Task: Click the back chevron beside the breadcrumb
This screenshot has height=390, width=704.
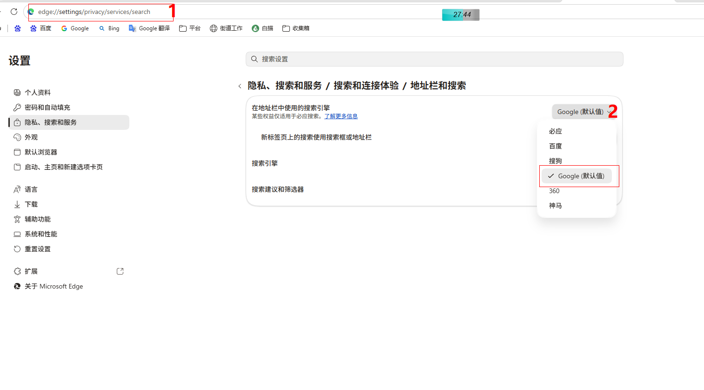Action: tap(240, 86)
